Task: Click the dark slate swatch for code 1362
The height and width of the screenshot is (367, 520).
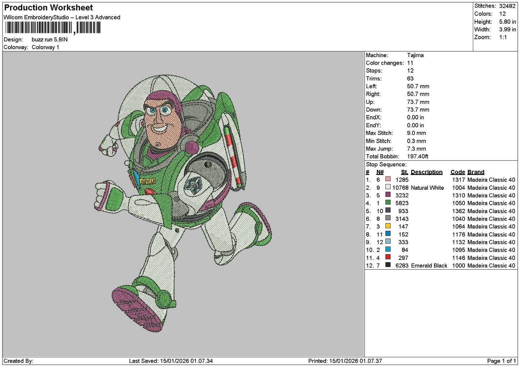Action: (x=388, y=210)
